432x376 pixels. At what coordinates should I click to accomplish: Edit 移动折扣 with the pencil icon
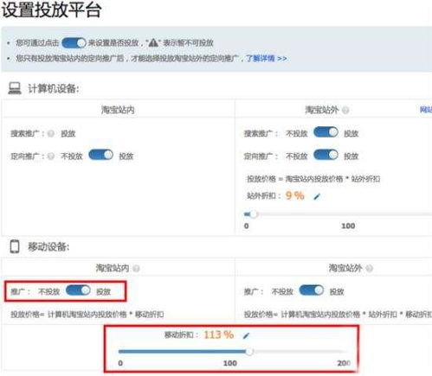pyautogui.click(x=246, y=335)
